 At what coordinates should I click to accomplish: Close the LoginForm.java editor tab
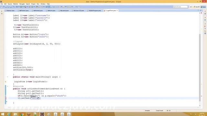click(x=117, y=11)
